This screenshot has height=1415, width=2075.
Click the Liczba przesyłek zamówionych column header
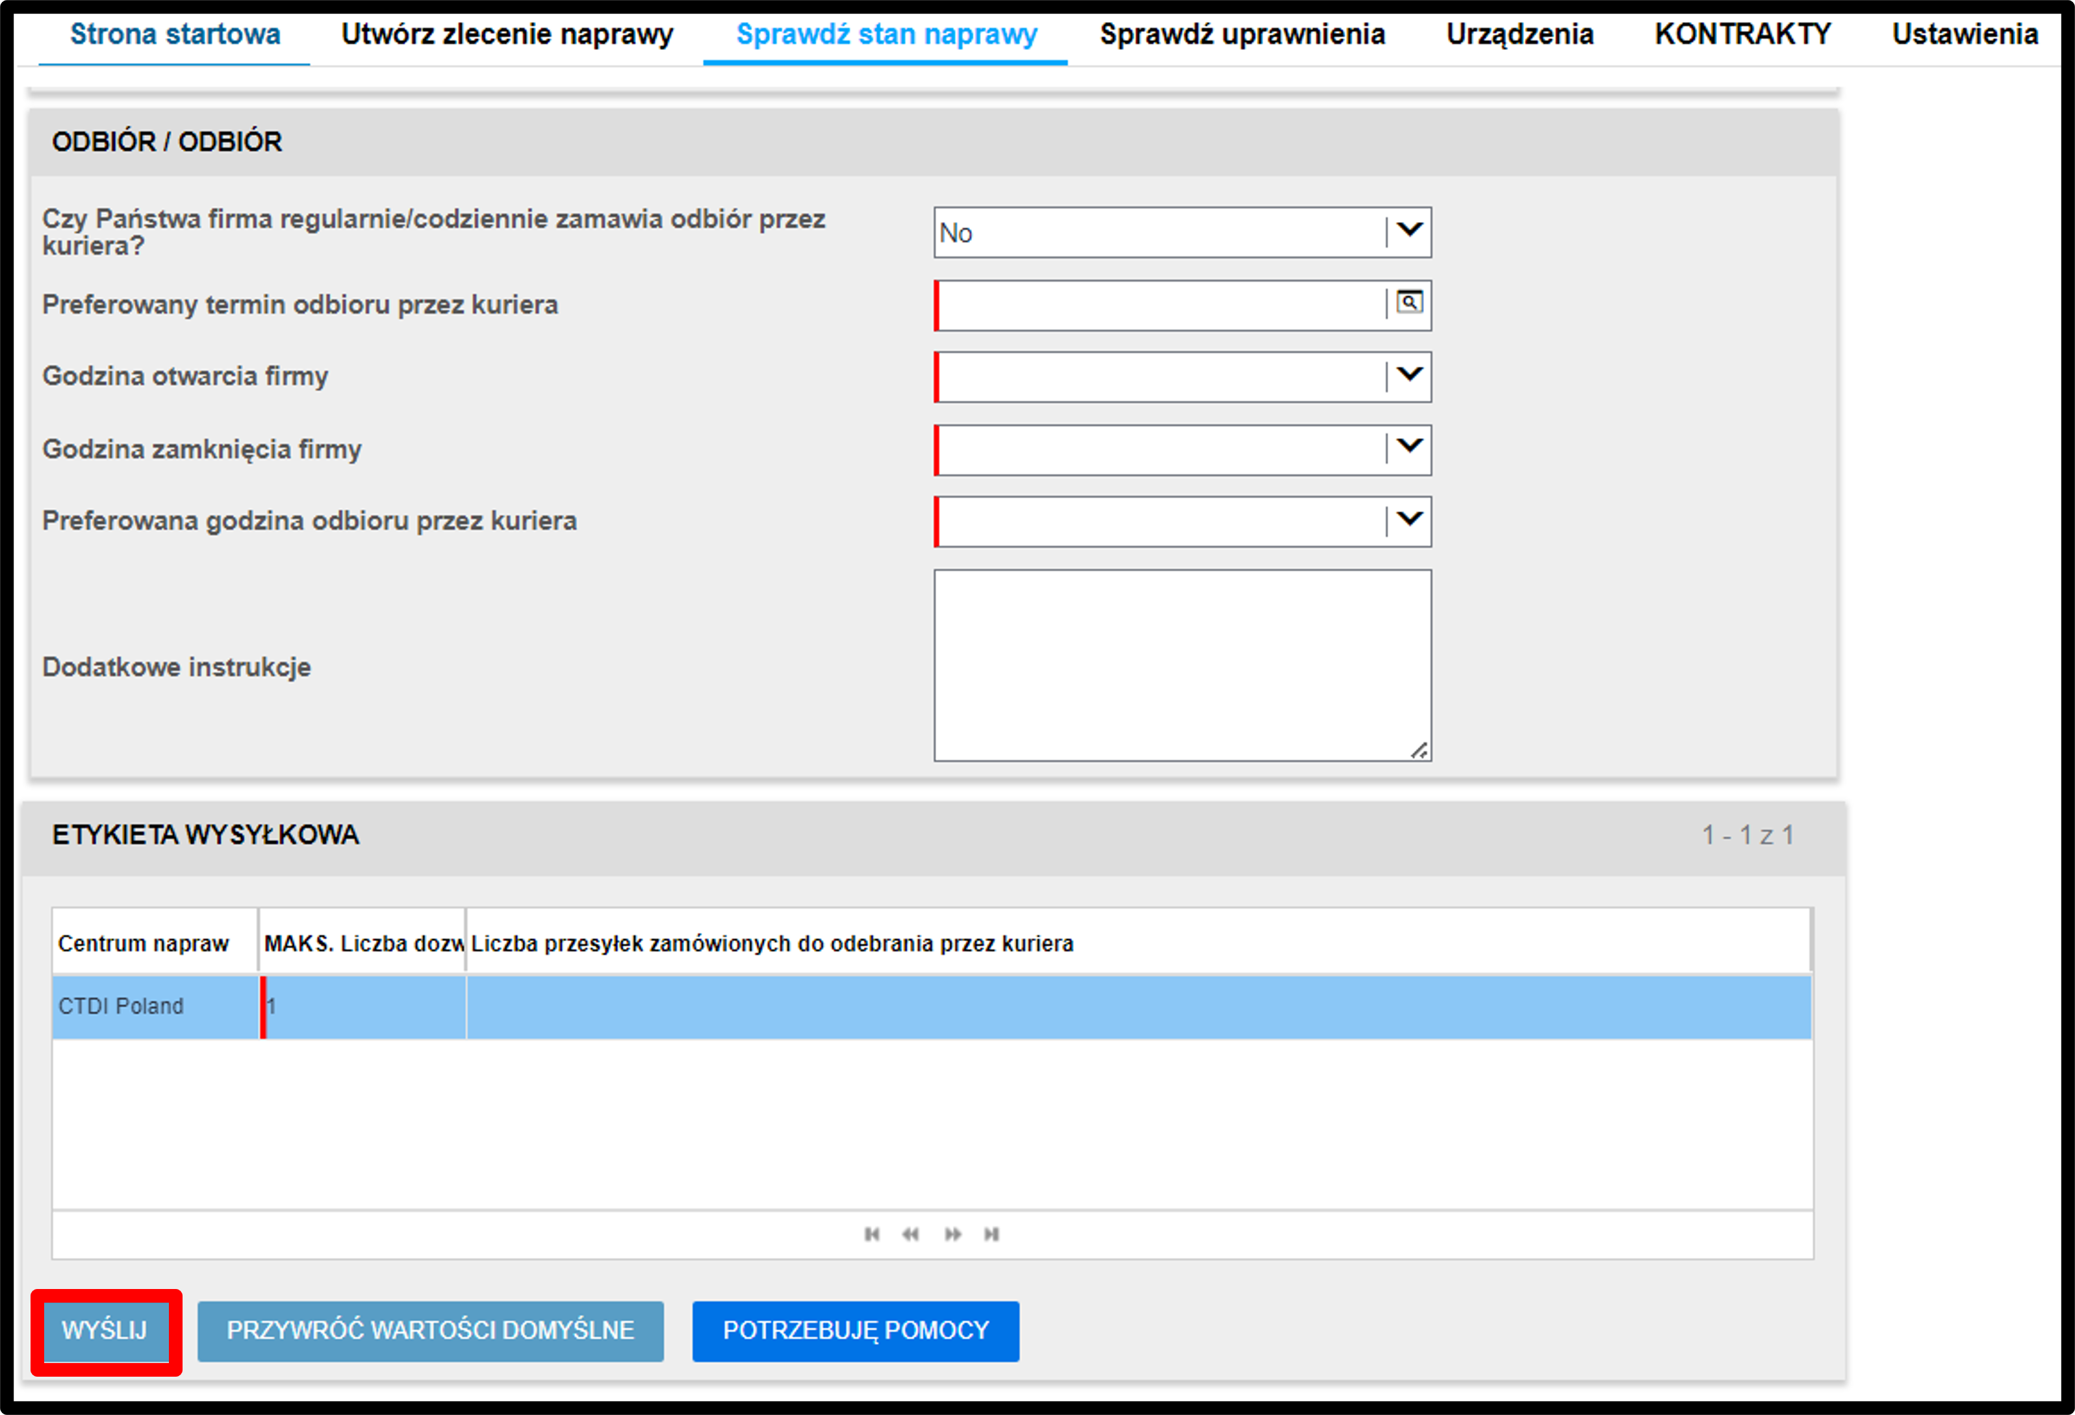tap(1138, 943)
